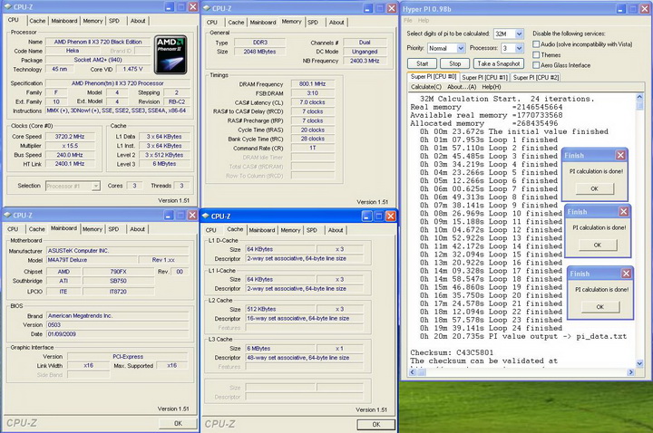Open the Processor #1 selection dropdown
Screen dimensions: 653x433
pos(96,186)
